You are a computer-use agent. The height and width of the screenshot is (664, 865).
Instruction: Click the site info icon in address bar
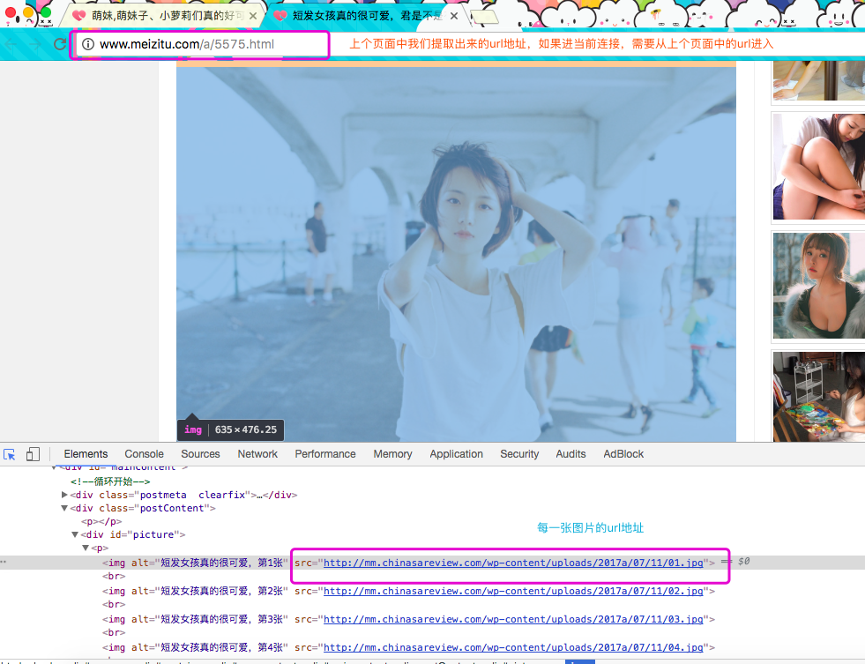coord(87,44)
